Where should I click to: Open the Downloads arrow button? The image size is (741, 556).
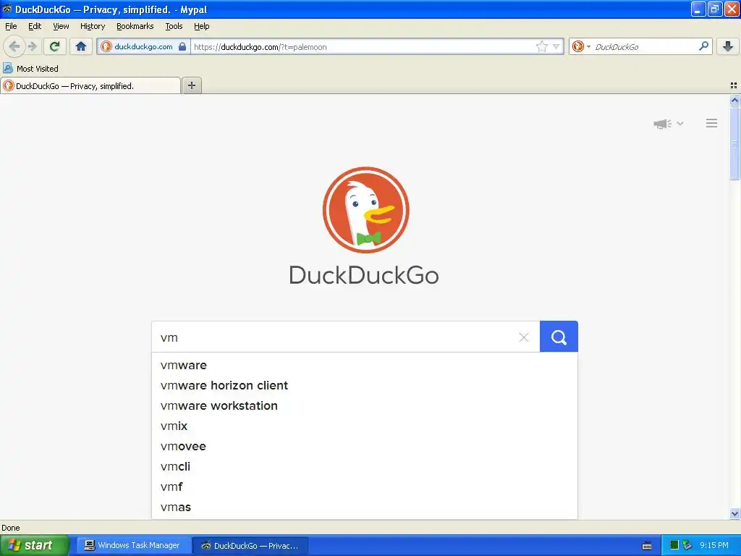[x=728, y=46]
